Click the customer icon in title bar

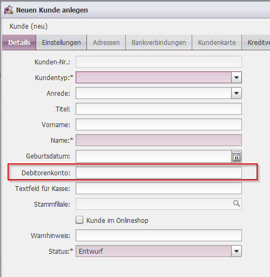click(9, 10)
